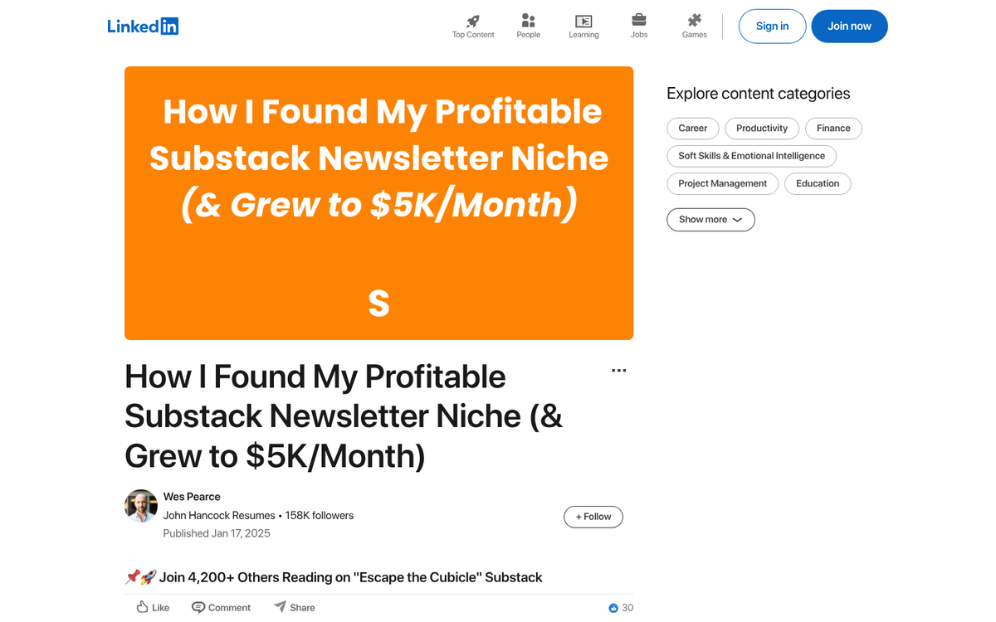Open the Career content category
Screen dimensions: 996x622
692,128
